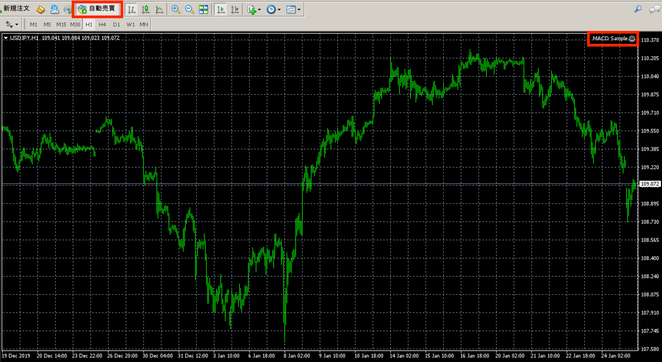662x362 pixels.
Task: Select the M15 timeframe on the scale bar
Action: [x=61, y=24]
